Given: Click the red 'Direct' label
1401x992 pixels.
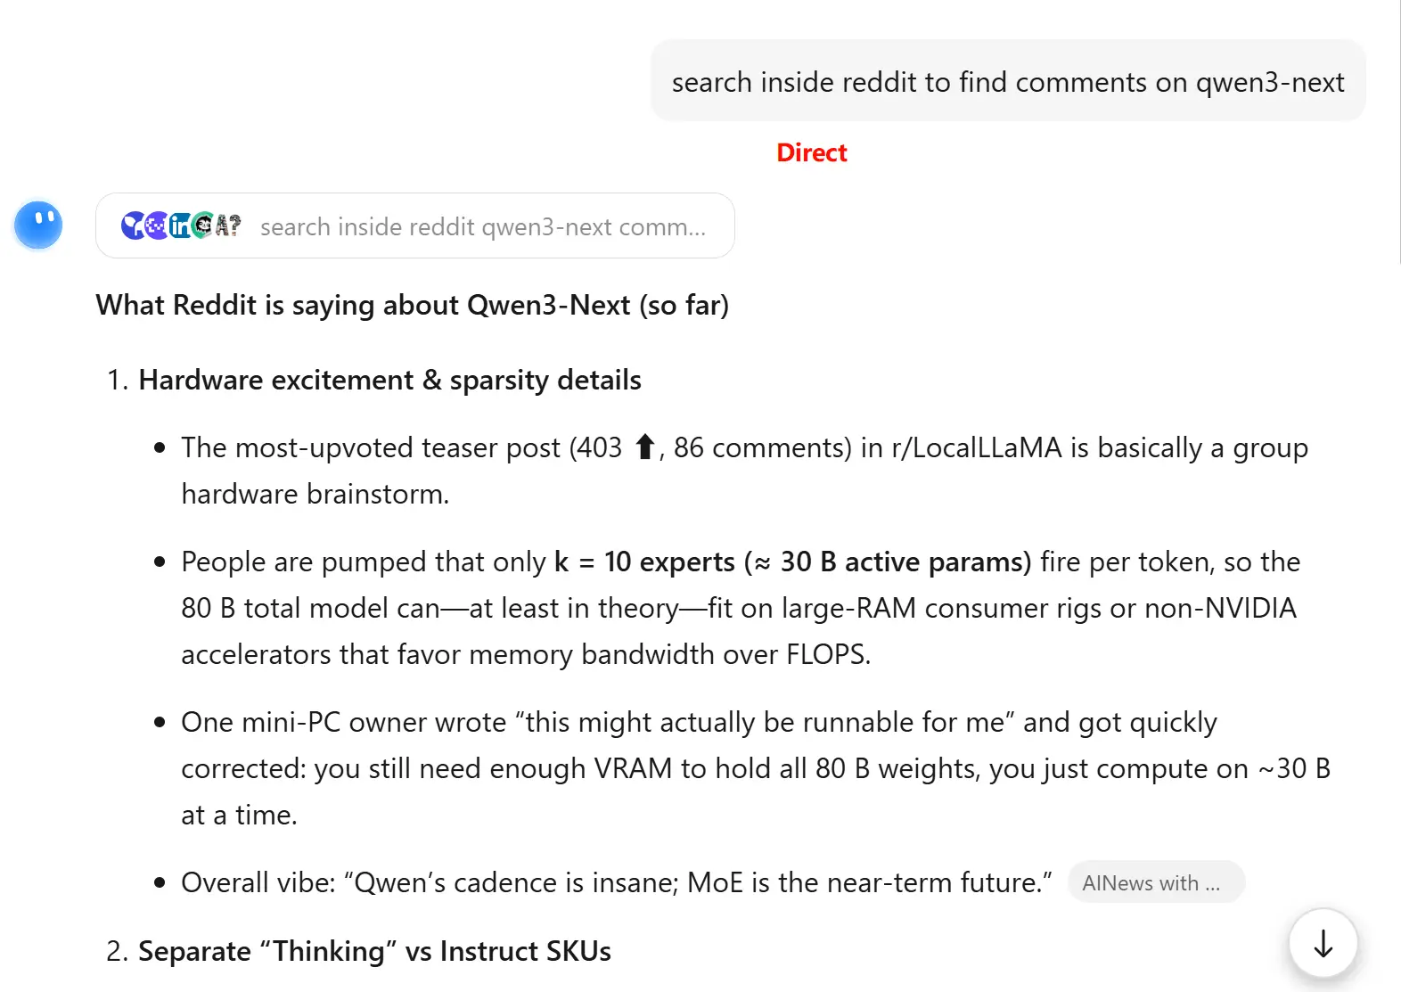Looking at the screenshot, I should [x=811, y=152].
